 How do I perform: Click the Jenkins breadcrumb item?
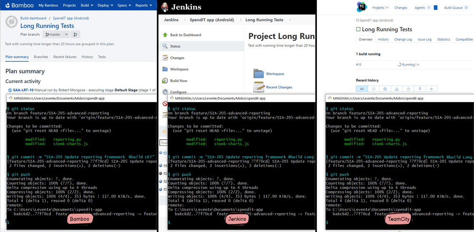[171, 20]
